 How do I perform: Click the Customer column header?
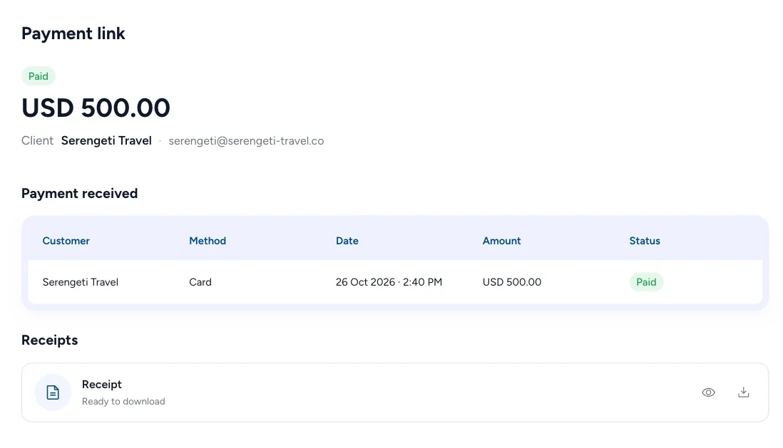pyautogui.click(x=66, y=241)
